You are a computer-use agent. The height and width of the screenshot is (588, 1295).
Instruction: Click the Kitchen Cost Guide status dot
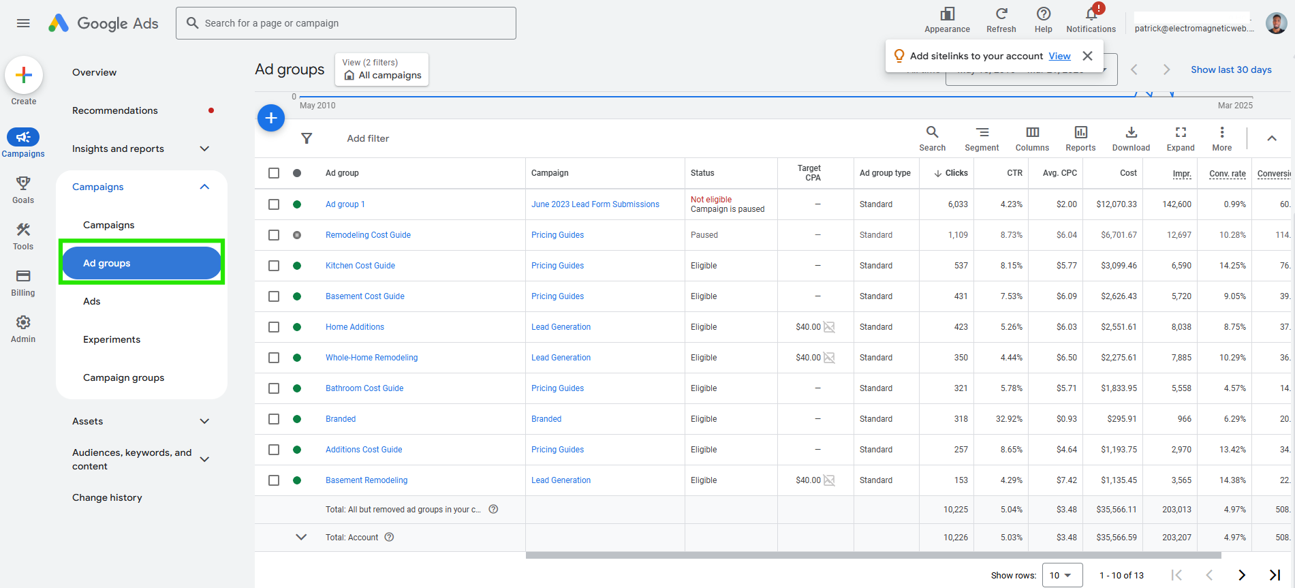coord(297,266)
